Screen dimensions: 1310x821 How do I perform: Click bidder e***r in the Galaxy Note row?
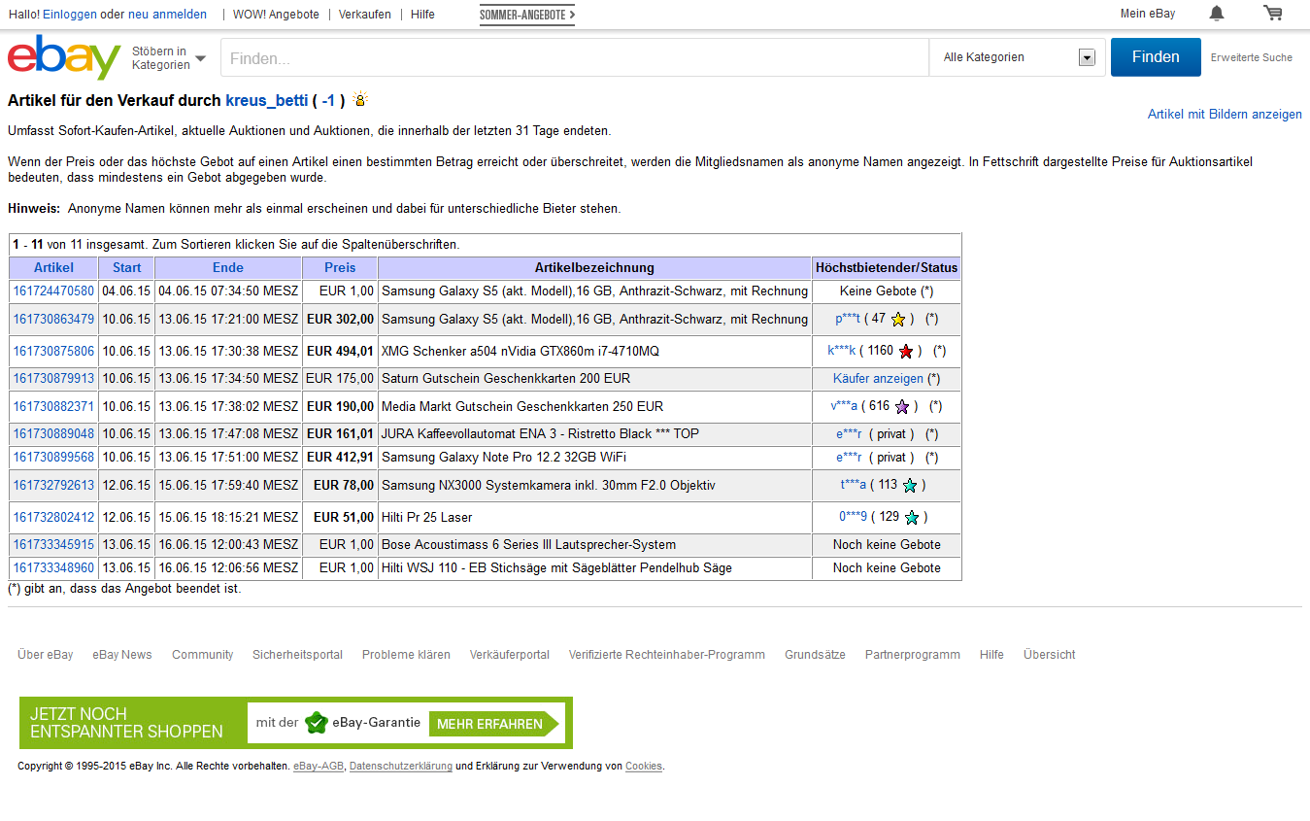pos(850,457)
